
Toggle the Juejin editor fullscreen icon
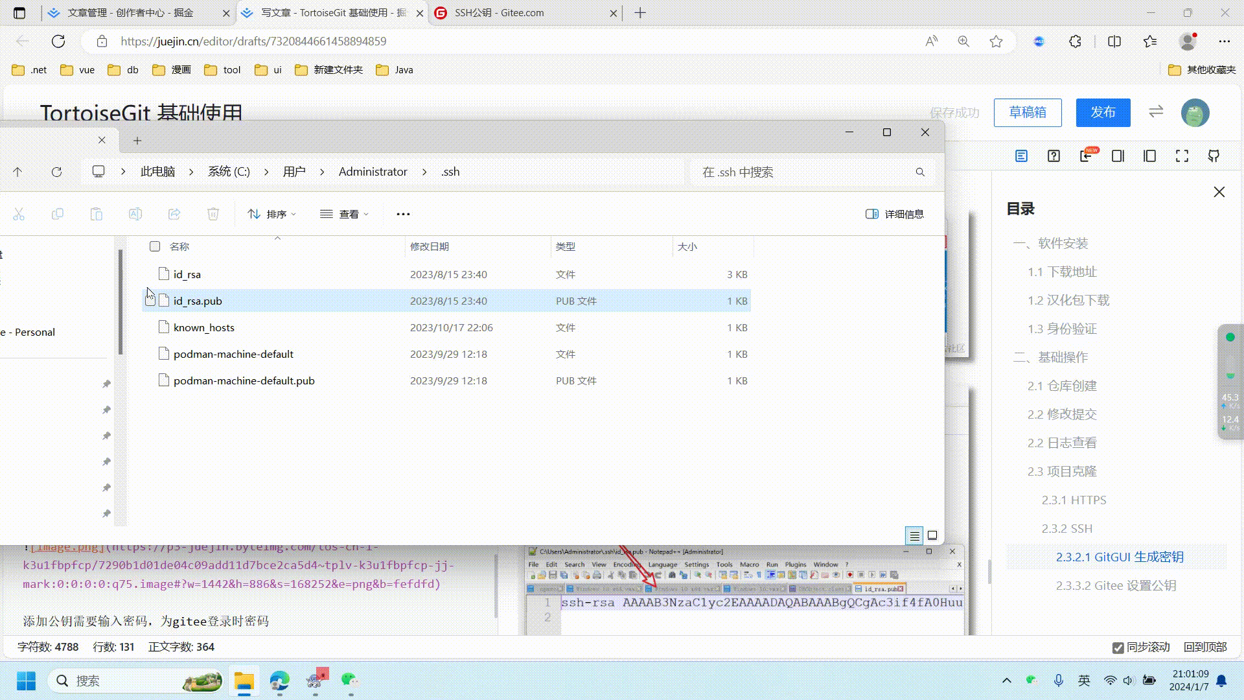click(x=1182, y=156)
